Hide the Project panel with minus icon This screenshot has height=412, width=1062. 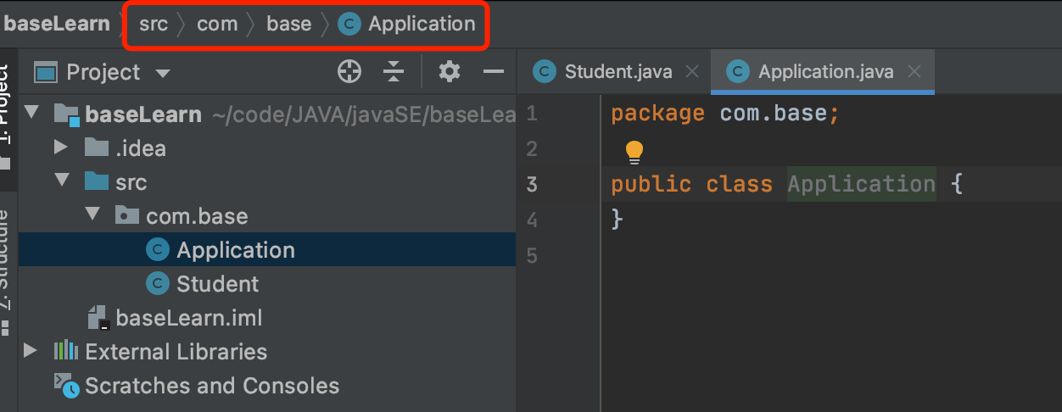(x=494, y=72)
